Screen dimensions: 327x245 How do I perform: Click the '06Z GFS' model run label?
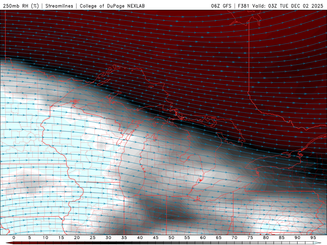coord(221,6)
